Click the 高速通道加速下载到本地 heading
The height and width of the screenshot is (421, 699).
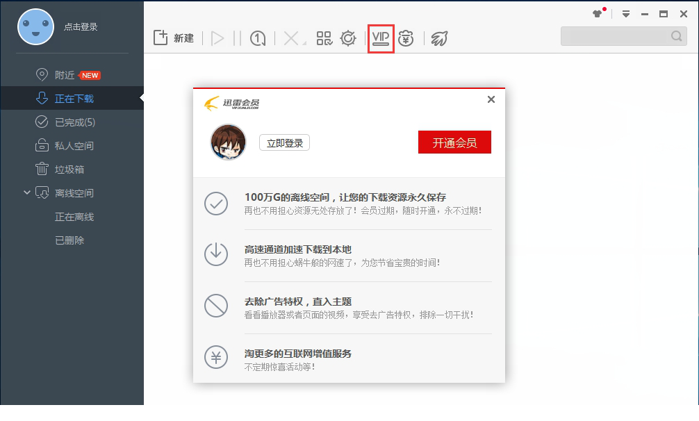pos(298,249)
